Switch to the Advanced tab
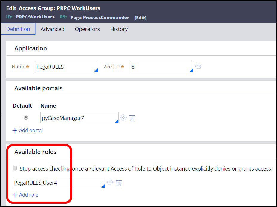 [x=52, y=29]
